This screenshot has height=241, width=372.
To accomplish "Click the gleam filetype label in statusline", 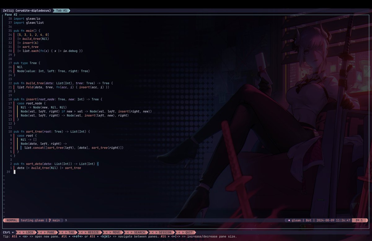I will [x=296, y=220].
